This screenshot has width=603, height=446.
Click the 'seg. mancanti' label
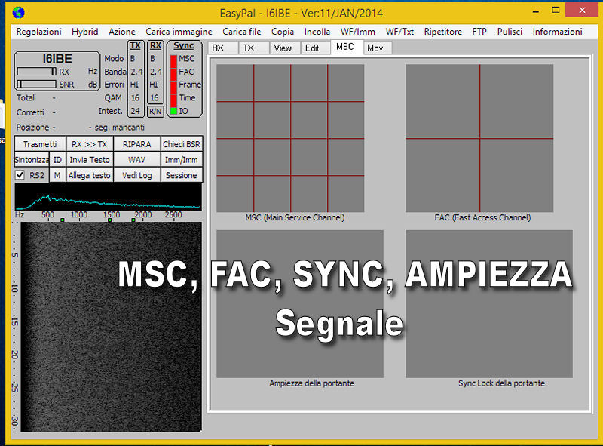click(120, 128)
